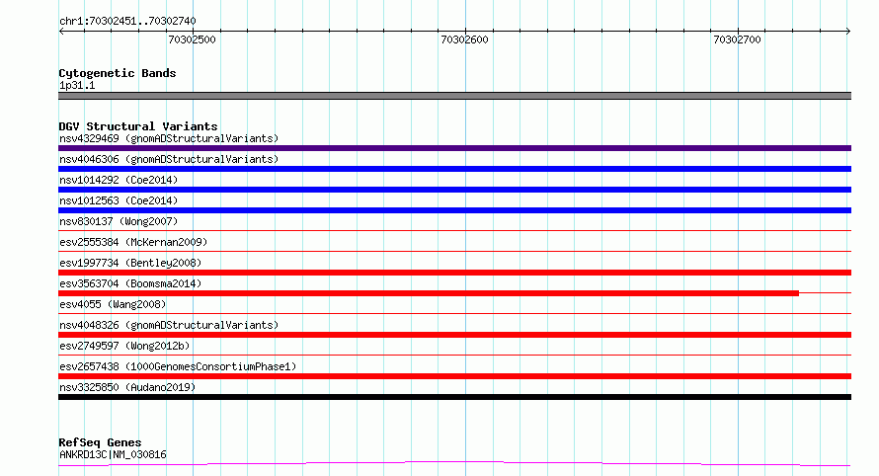879x476 pixels.
Task: Open the nsv1014292 (Coe2014) variant label
Action: [x=119, y=180]
